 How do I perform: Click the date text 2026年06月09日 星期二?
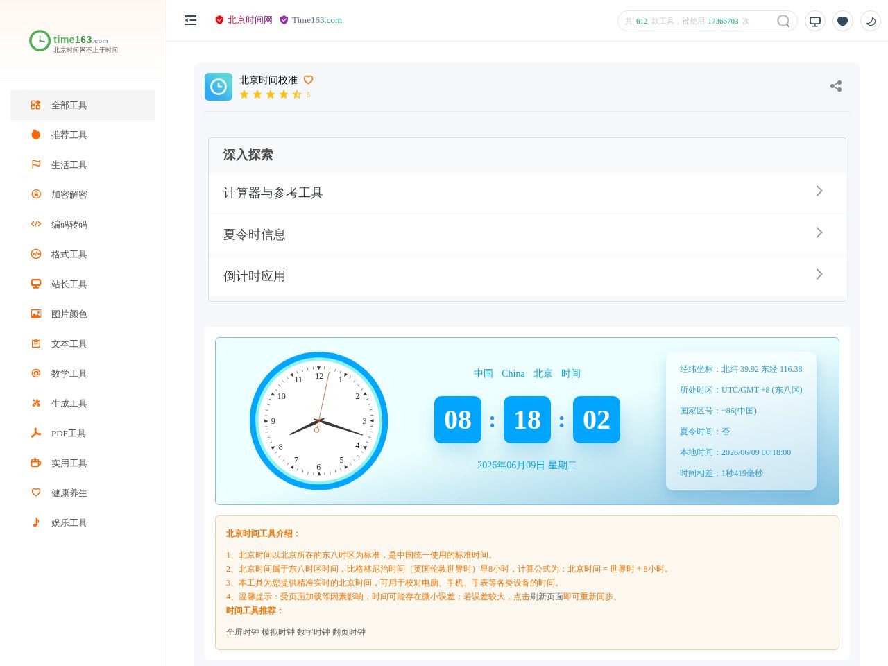527,465
